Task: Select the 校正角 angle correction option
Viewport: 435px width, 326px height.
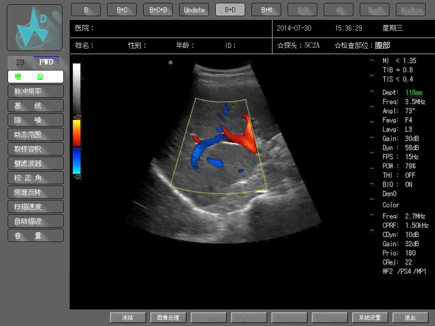Action: tap(36, 177)
